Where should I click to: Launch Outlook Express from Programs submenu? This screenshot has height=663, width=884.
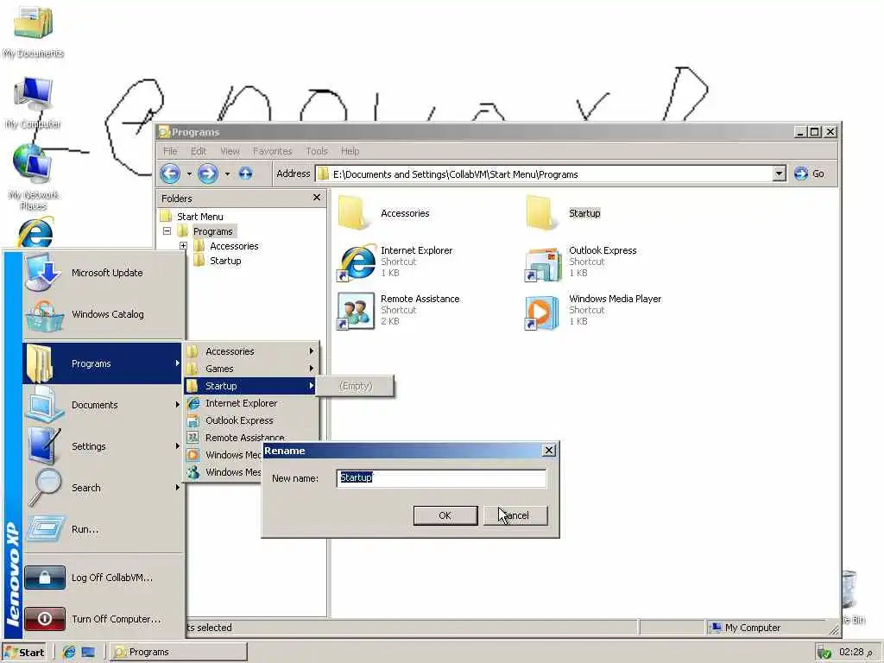pyautogui.click(x=251, y=420)
